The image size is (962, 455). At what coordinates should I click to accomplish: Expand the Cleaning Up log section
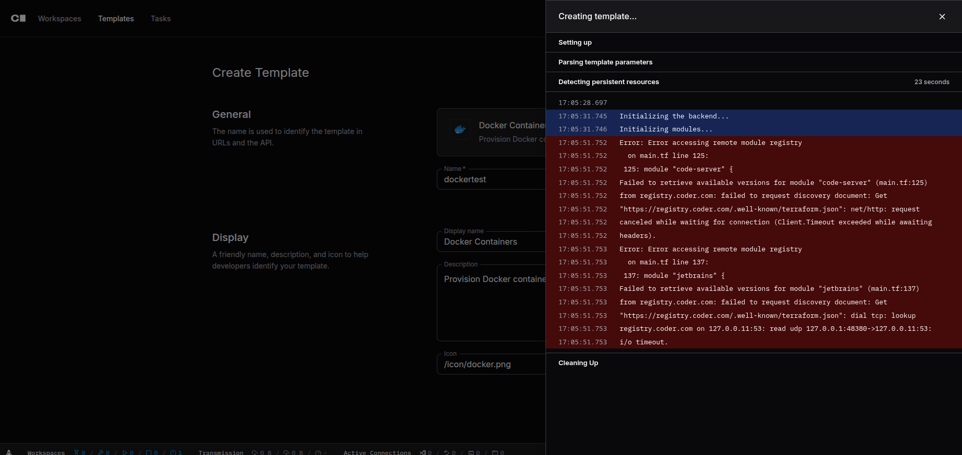point(578,363)
